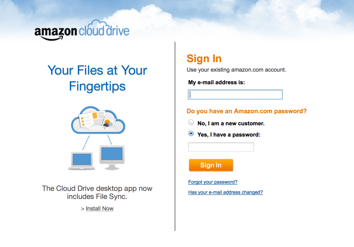
Task: Click the Amazon Cloud Drive logo
Action: (x=82, y=31)
